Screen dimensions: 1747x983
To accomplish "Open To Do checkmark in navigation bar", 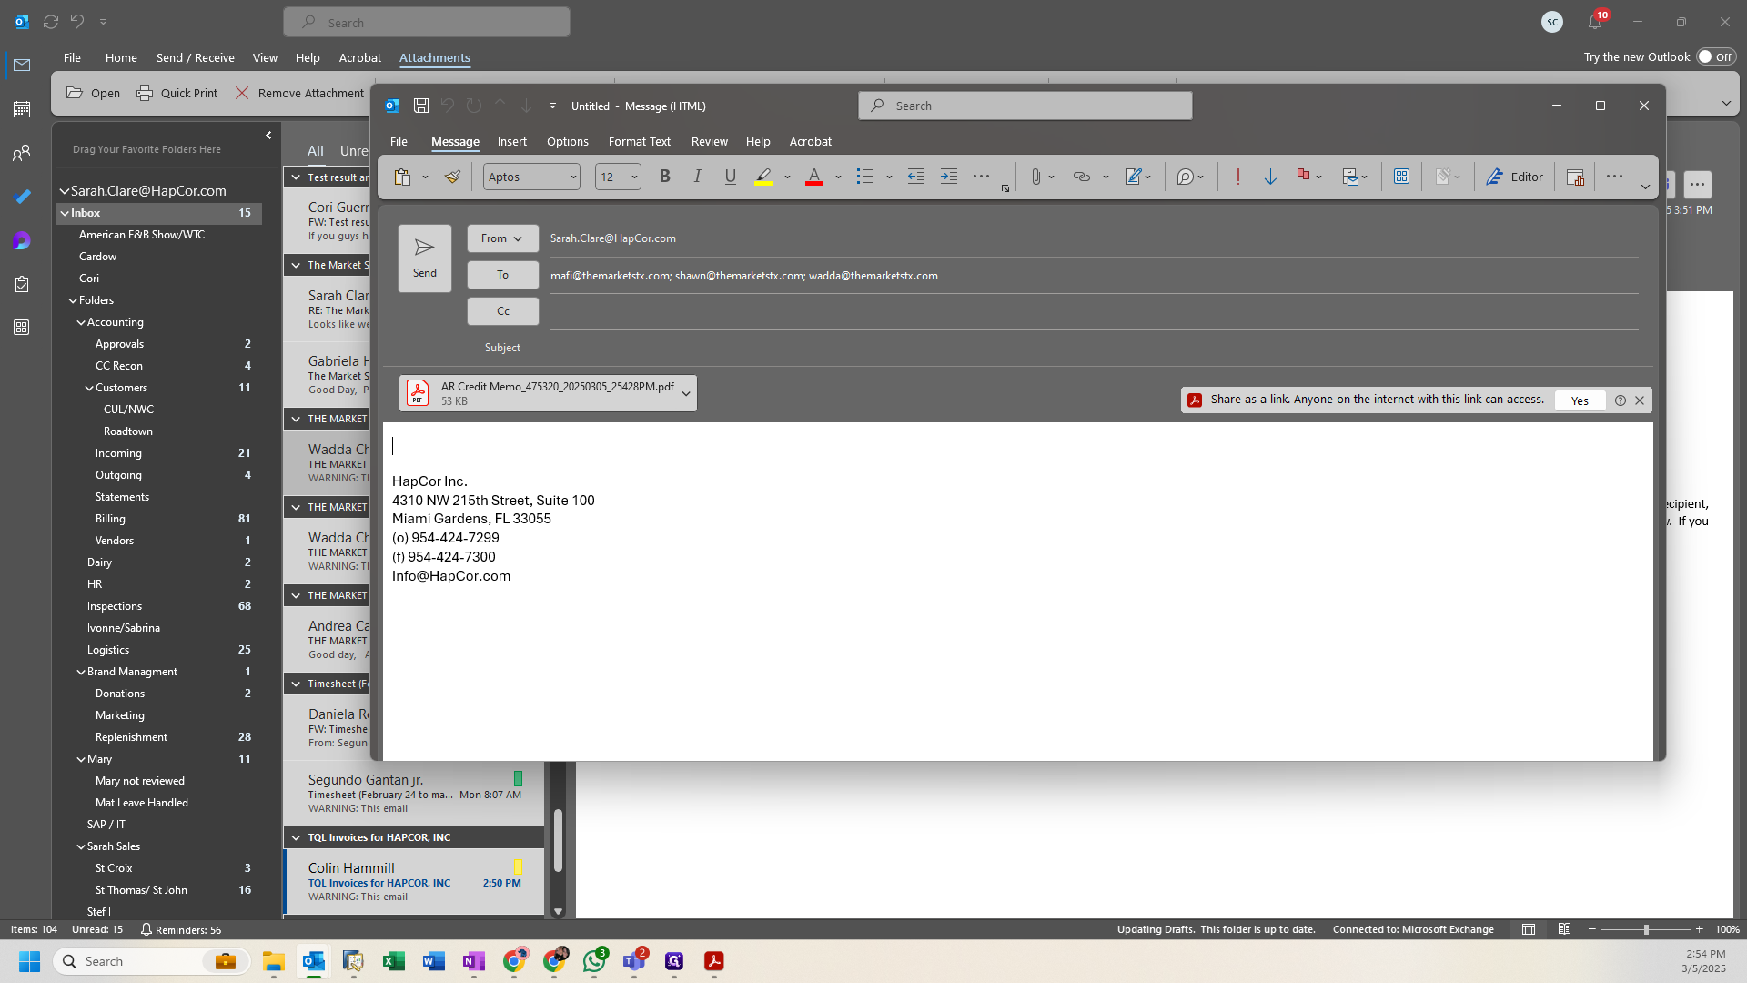I will 22,197.
